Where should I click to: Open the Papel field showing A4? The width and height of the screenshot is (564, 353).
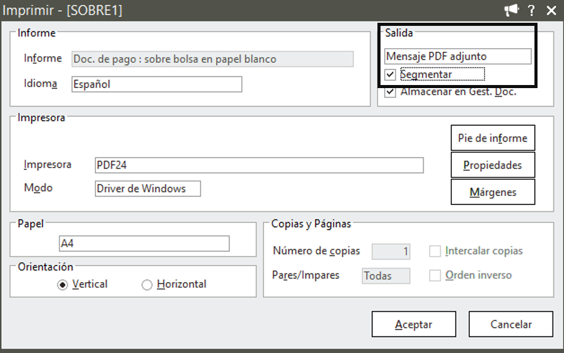pyautogui.click(x=144, y=243)
